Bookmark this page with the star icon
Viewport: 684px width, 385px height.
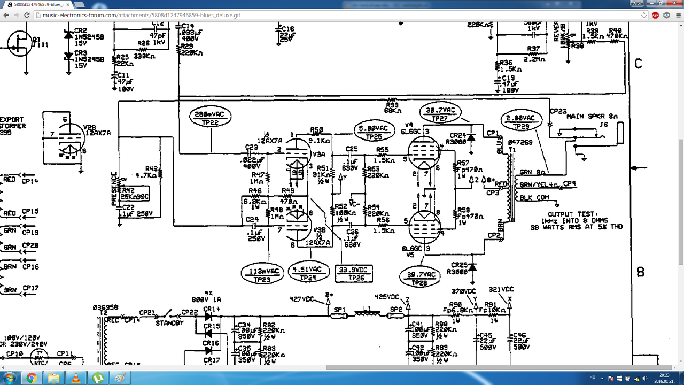(x=644, y=15)
